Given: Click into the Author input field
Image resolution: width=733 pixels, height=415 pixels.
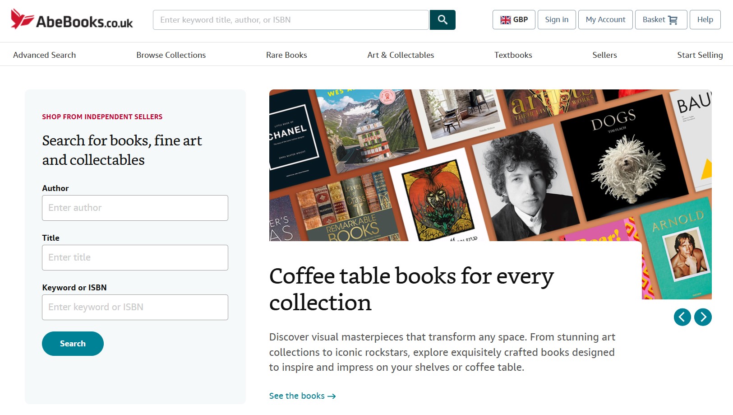Looking at the screenshot, I should (x=135, y=208).
